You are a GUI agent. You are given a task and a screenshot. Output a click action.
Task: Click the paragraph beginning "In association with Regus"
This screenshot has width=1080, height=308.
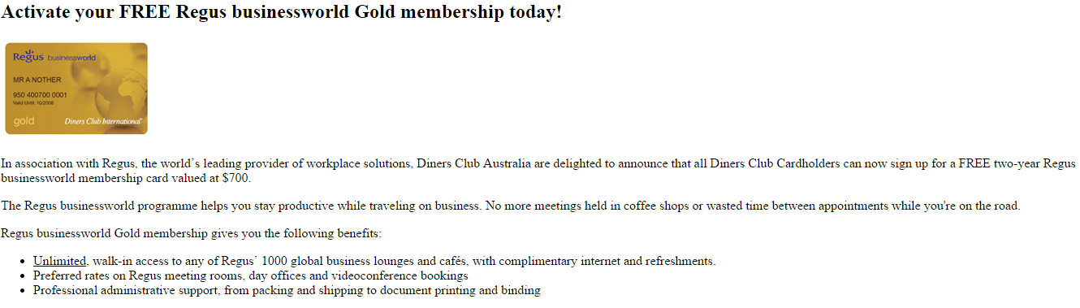click(538, 171)
